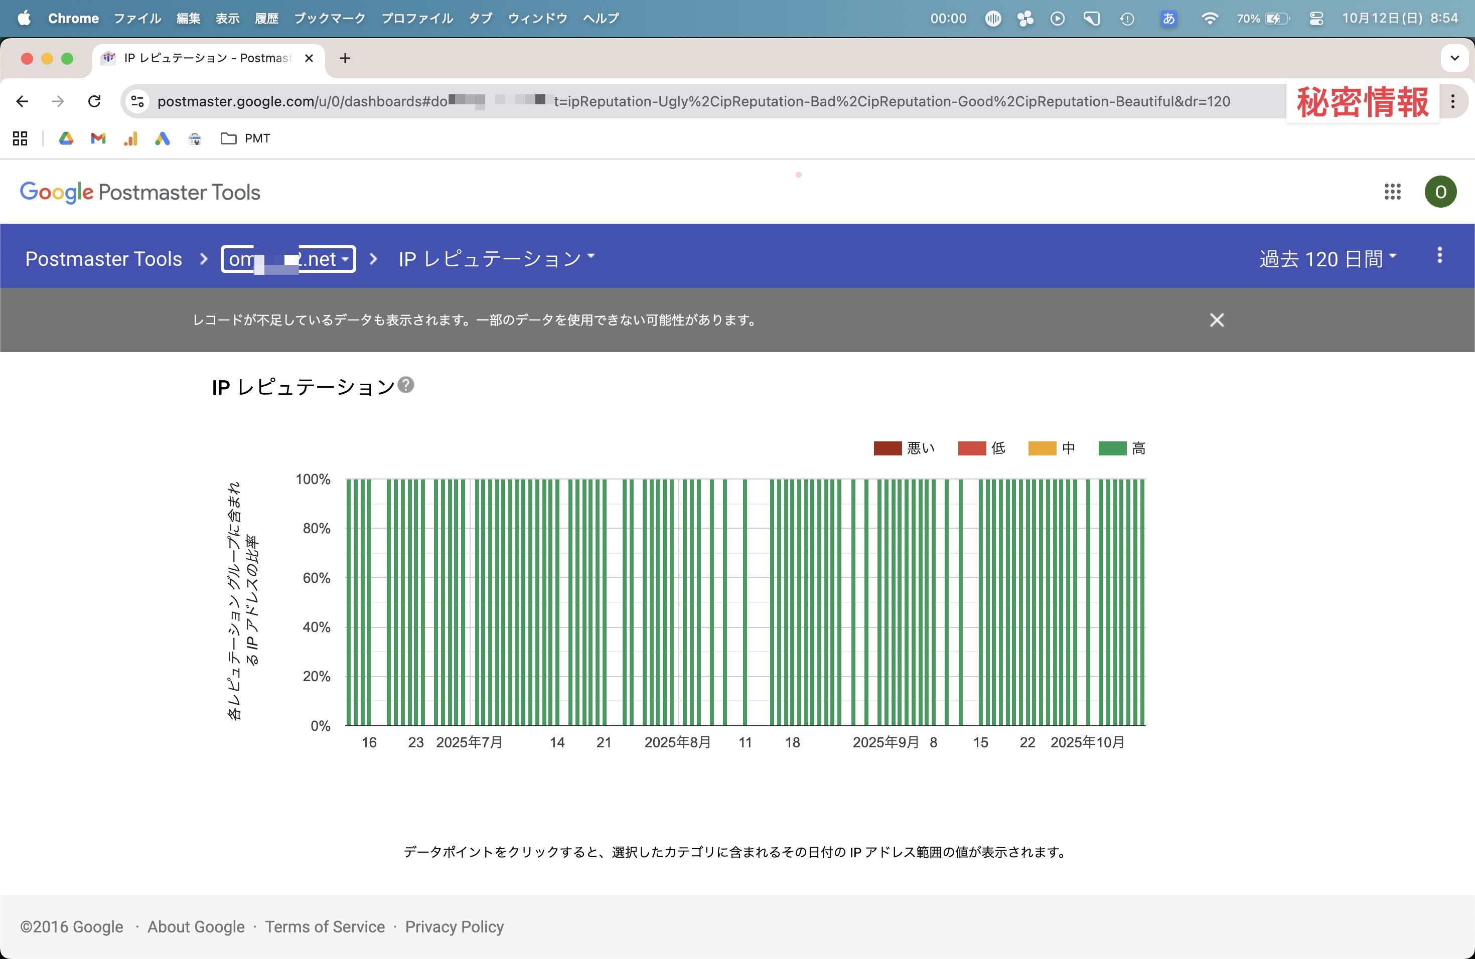Click the Terms of Service link
1475x959 pixels.
(325, 926)
